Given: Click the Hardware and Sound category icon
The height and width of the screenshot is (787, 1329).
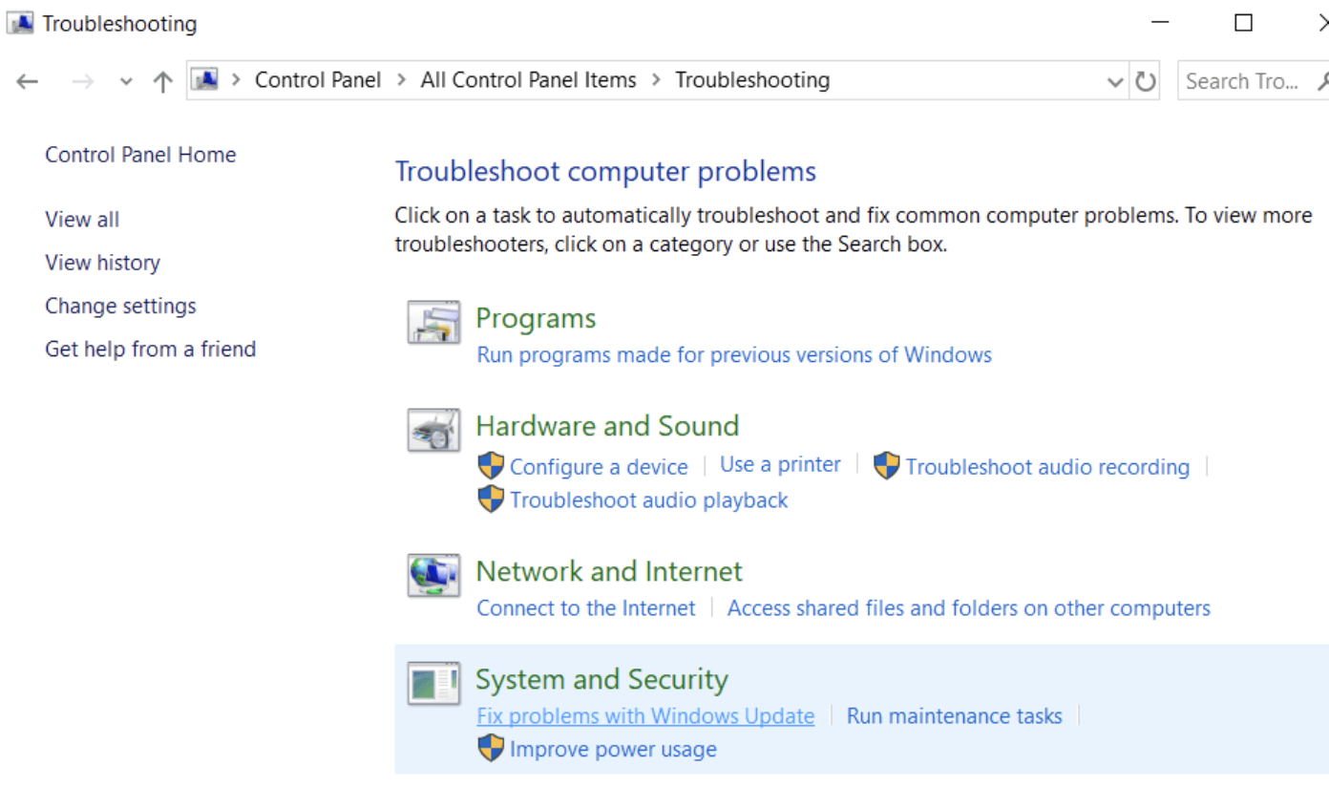Looking at the screenshot, I should click(x=434, y=430).
